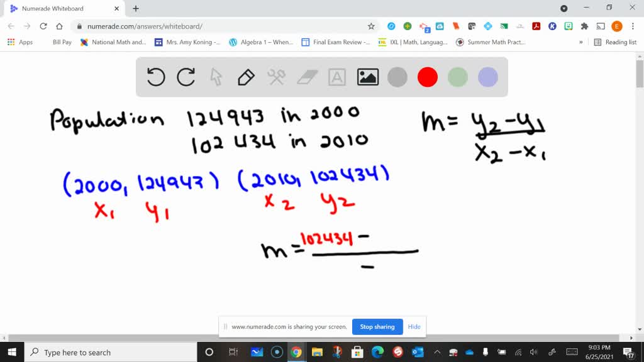Image resolution: width=644 pixels, height=362 pixels.
Task: Select the eraser tool
Action: point(308,77)
